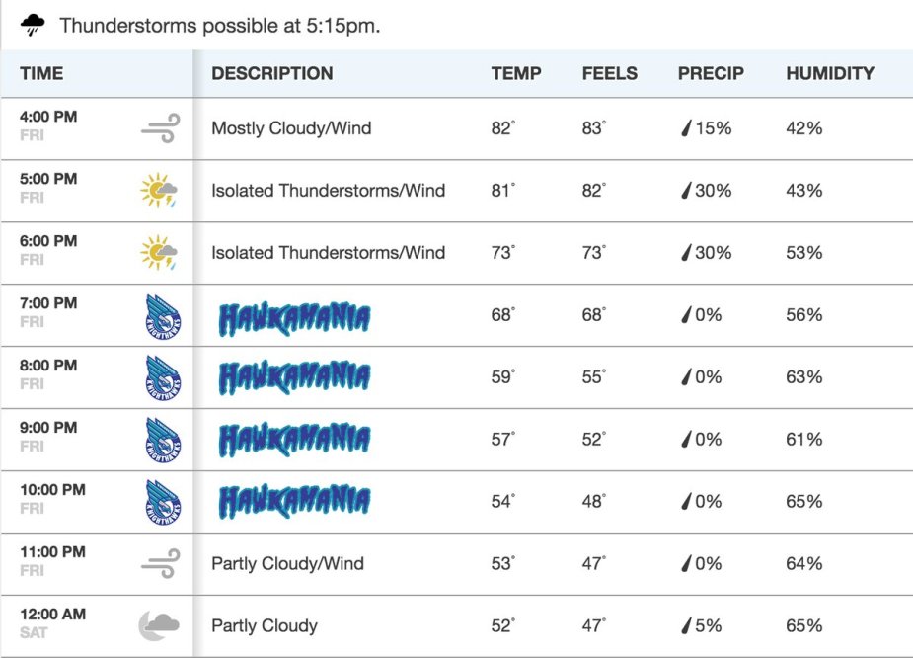Click the wind icon for 11:00 PM
The image size is (913, 658).
tap(160, 564)
